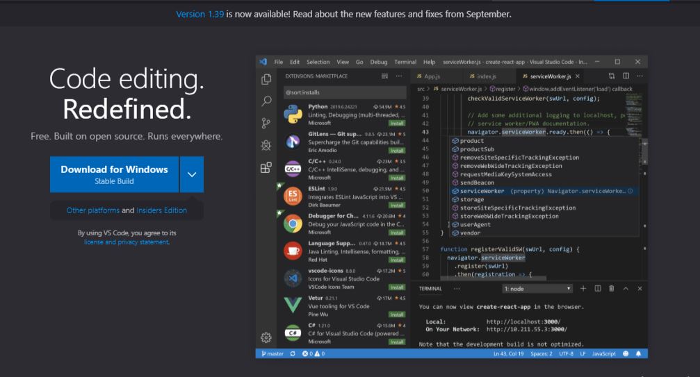This screenshot has height=377, width=700.
Task: Click the Vetur extension icon
Action: tap(293, 305)
